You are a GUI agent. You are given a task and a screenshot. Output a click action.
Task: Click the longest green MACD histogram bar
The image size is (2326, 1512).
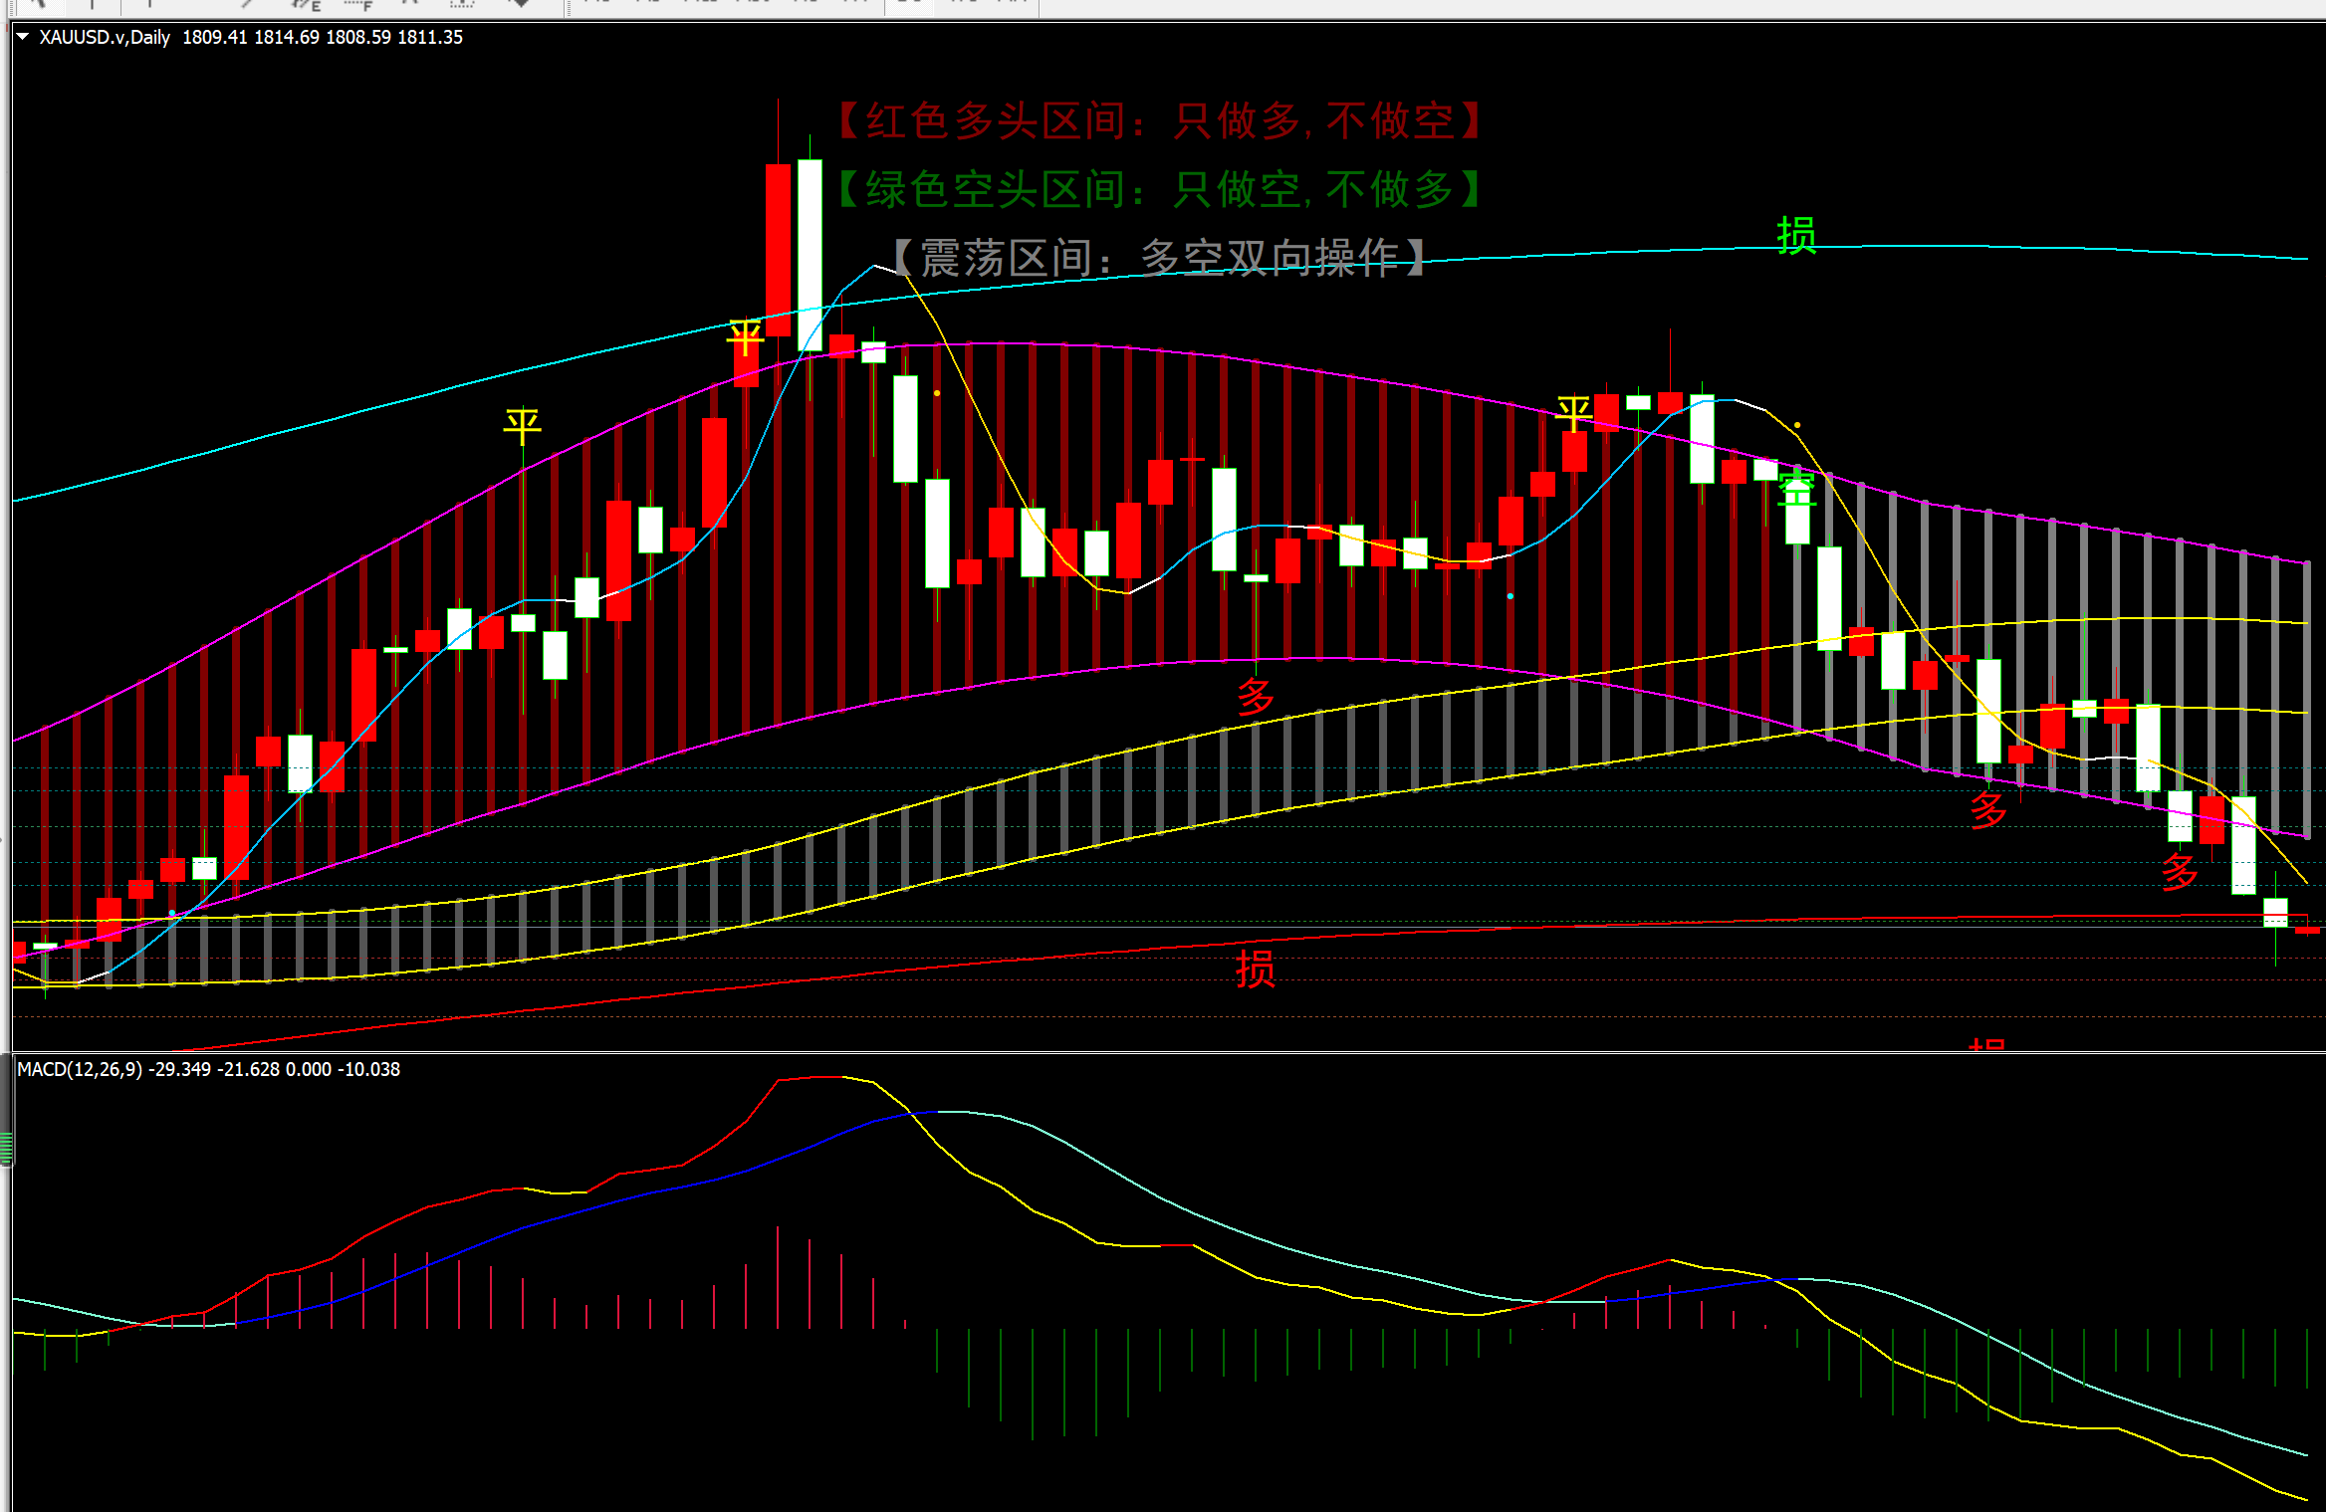point(1033,1384)
